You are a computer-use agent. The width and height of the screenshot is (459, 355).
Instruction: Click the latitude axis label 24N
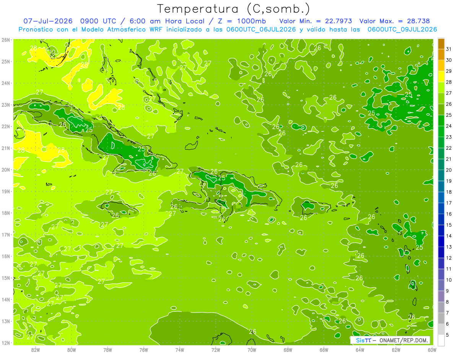(6, 83)
